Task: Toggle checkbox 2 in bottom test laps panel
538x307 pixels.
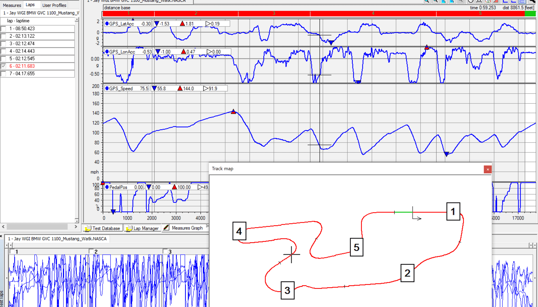Action: 91,251
